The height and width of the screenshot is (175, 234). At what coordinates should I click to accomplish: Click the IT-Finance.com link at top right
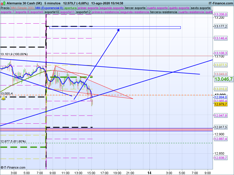(221, 3)
